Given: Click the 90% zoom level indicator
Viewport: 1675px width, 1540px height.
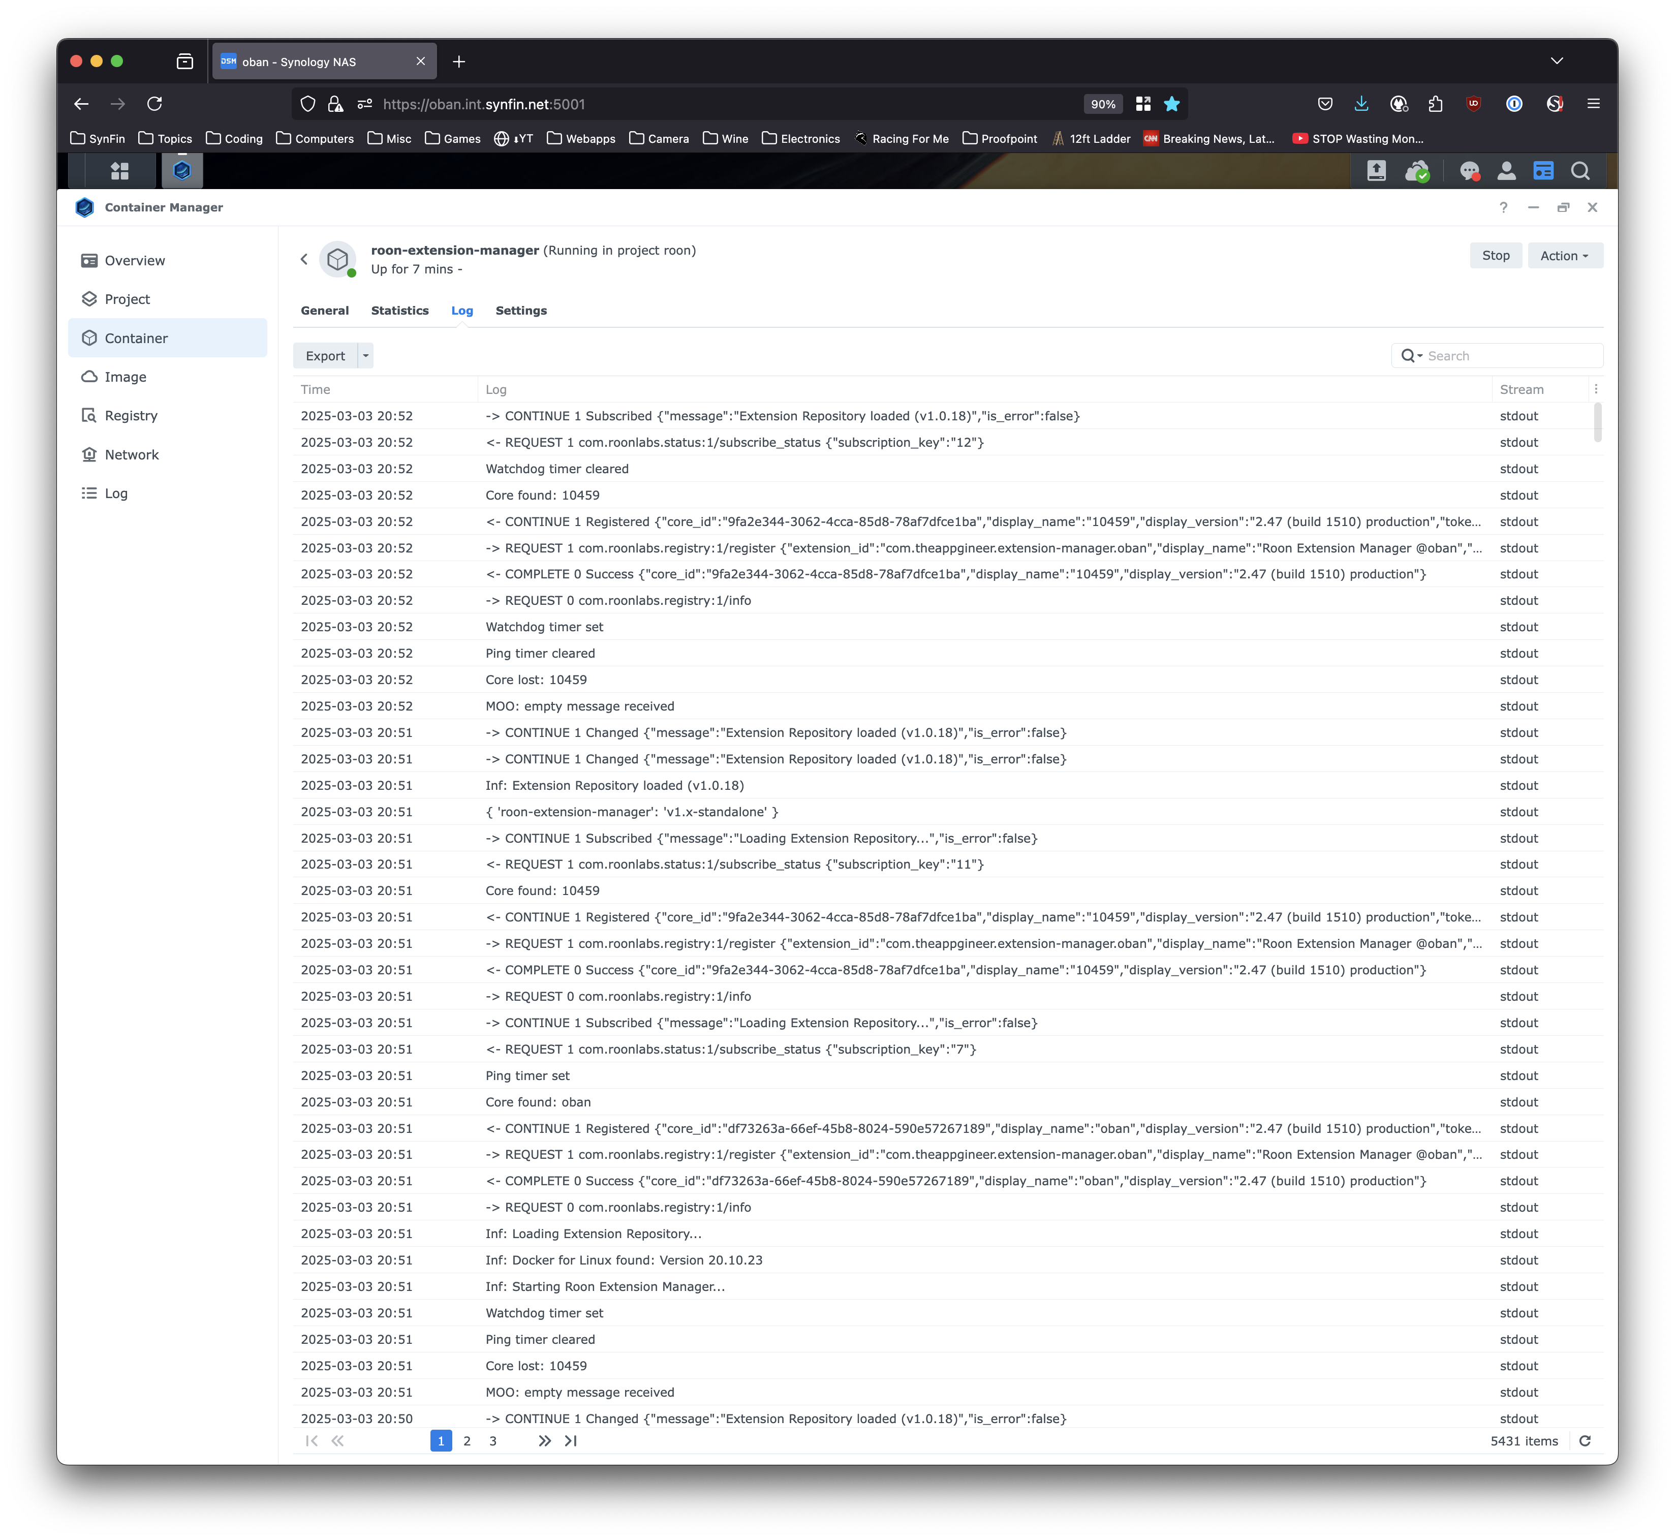Looking at the screenshot, I should pos(1102,104).
